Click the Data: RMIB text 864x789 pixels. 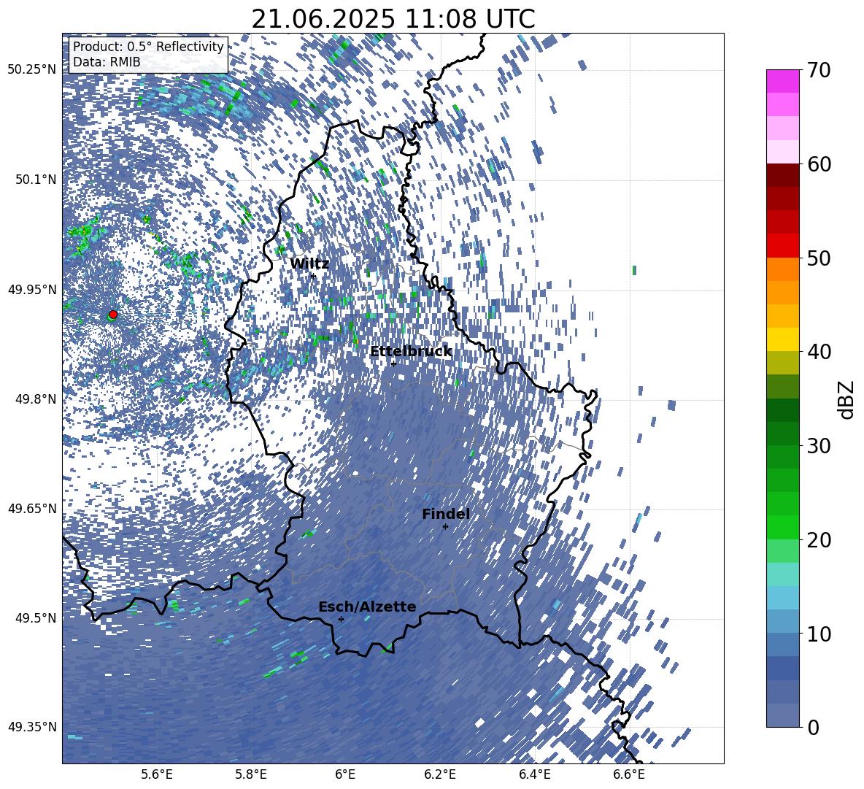point(107,62)
